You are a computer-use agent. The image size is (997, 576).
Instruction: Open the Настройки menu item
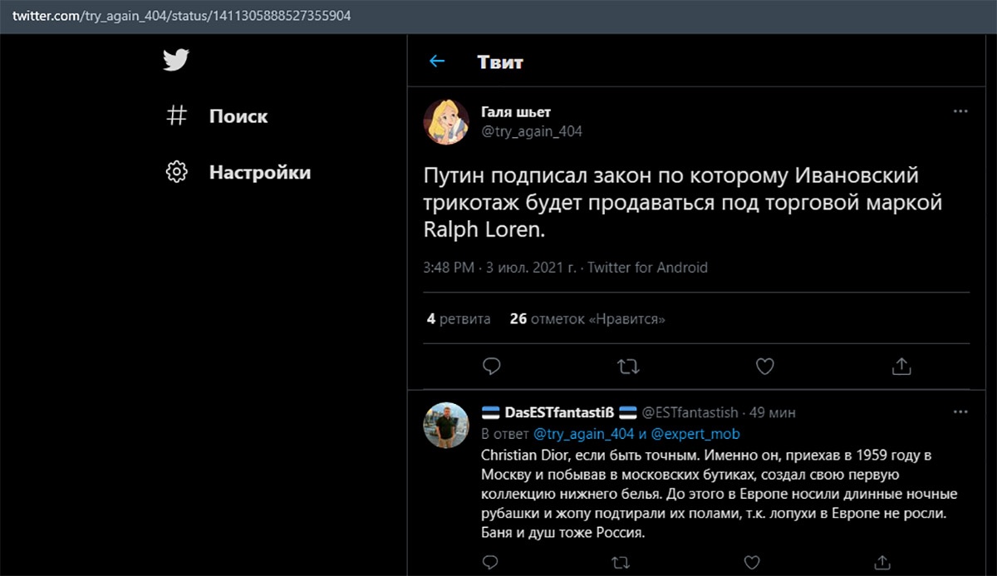pos(260,173)
